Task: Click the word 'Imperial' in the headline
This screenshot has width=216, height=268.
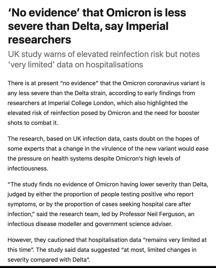Action: pos(148,26)
